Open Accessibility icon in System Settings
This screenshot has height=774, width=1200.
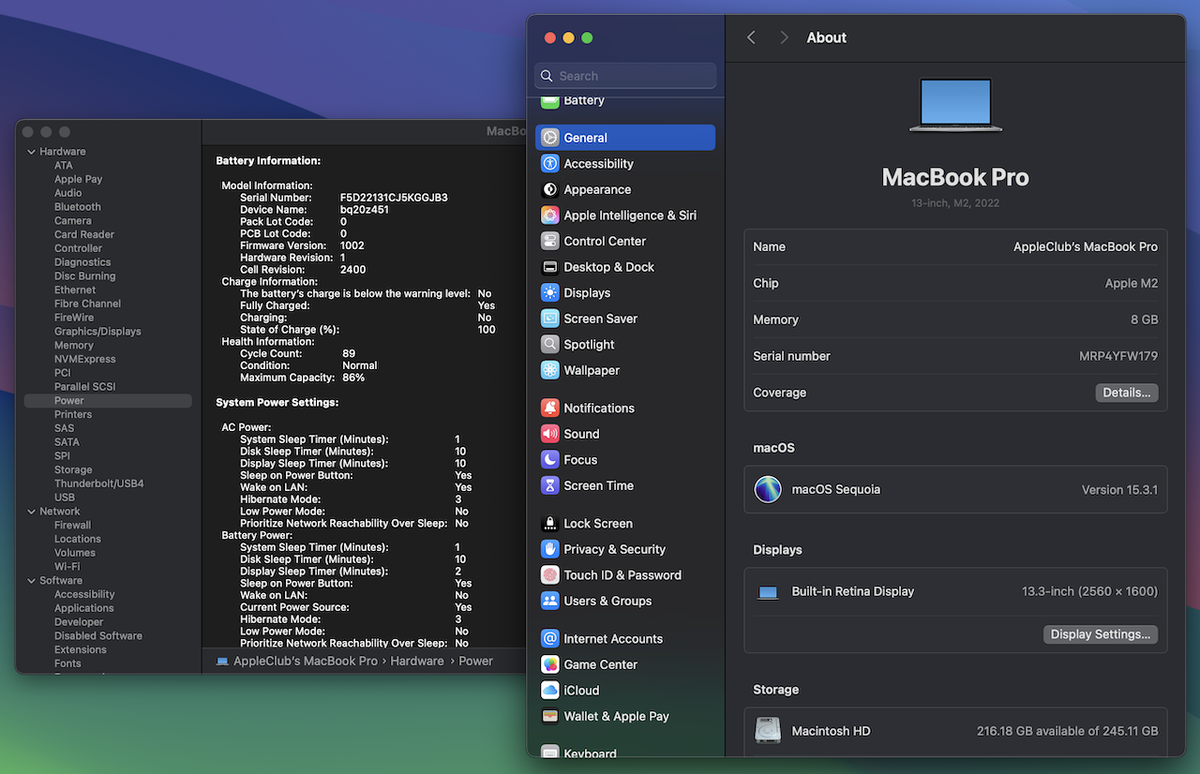(550, 163)
